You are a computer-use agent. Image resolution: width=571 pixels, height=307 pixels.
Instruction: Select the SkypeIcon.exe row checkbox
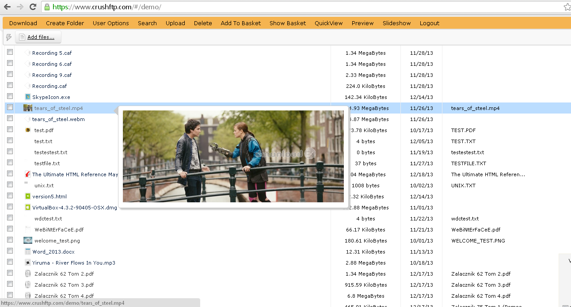pyautogui.click(x=10, y=96)
